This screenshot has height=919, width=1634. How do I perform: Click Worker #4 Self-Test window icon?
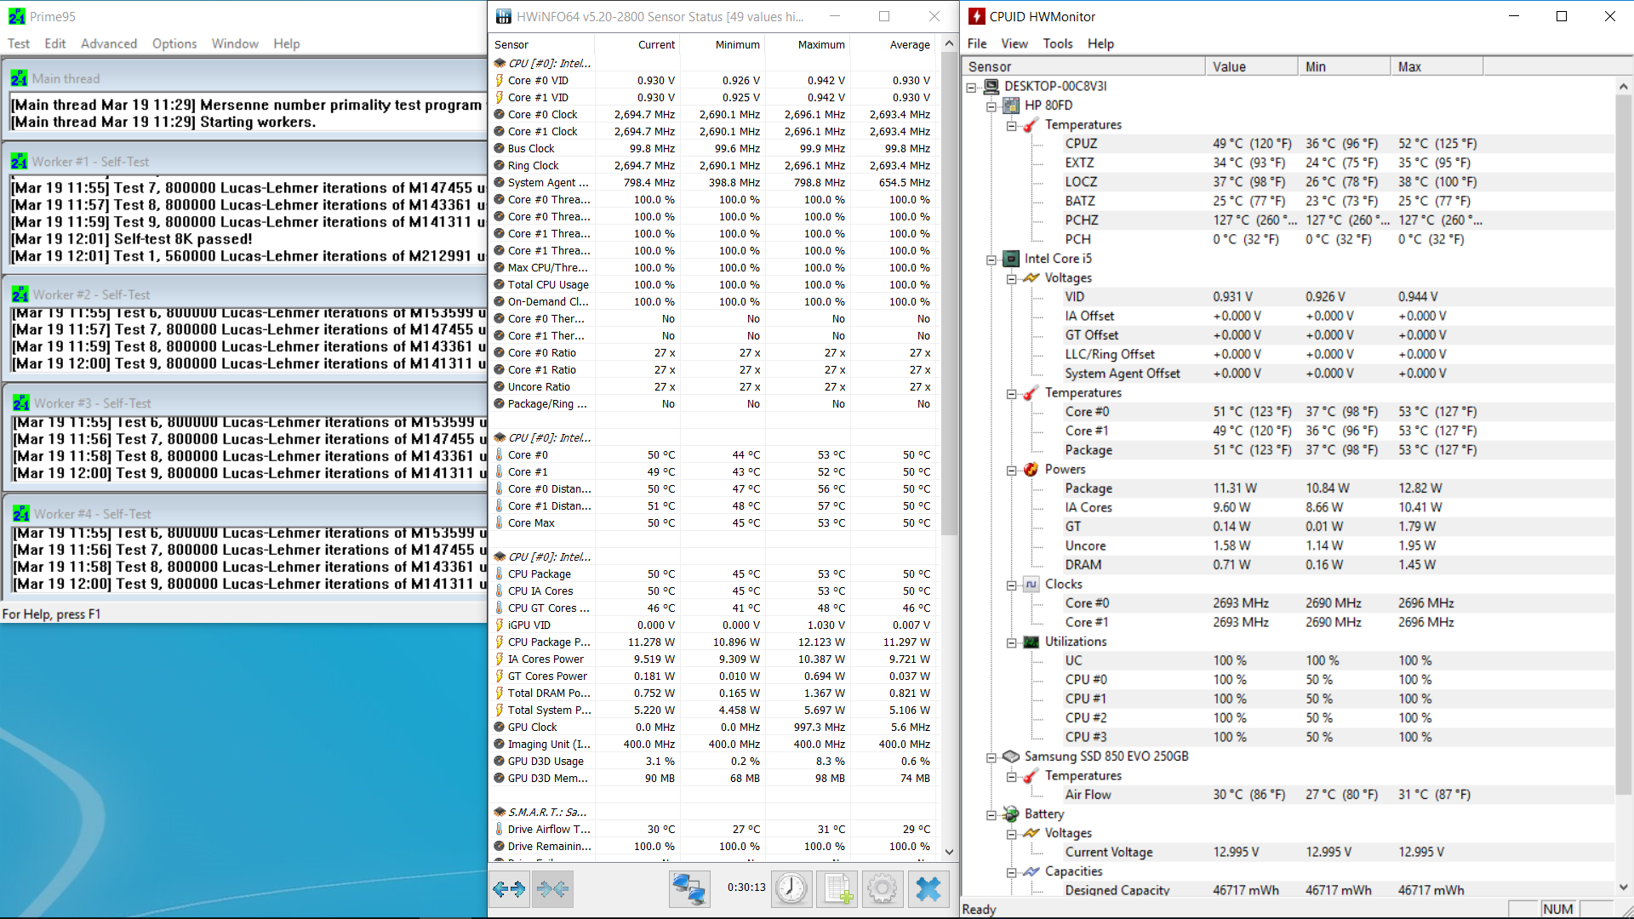pyautogui.click(x=21, y=514)
